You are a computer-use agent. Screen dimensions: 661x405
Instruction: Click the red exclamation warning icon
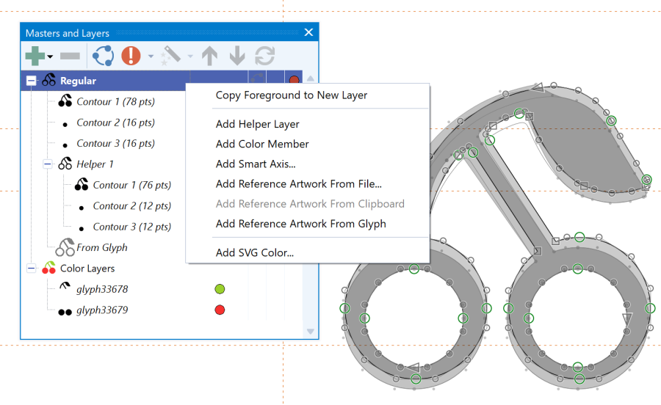tap(131, 56)
